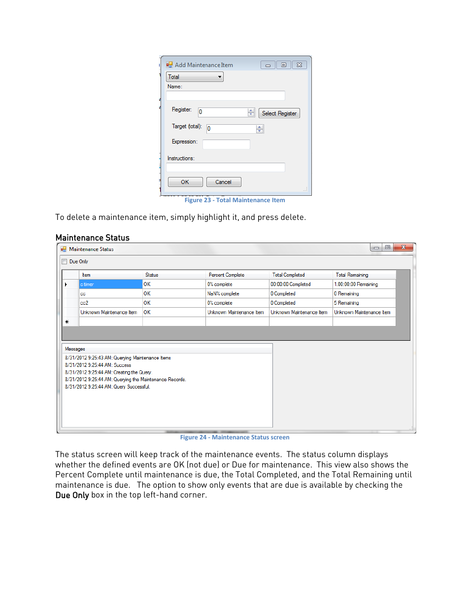This screenshot has height=609, width=470.
Task: Select 'Unknown Maintenance Item' in Item column
Action: point(111,313)
